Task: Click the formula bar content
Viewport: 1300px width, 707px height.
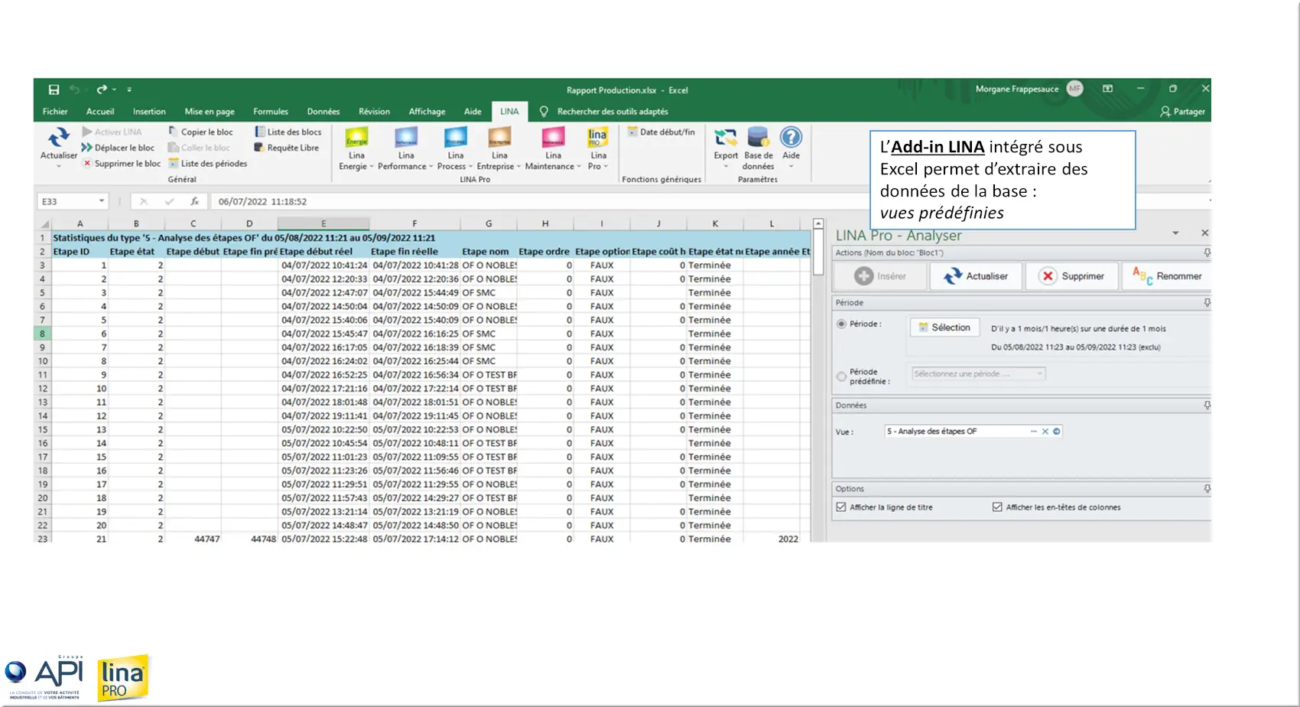Action: pos(262,201)
